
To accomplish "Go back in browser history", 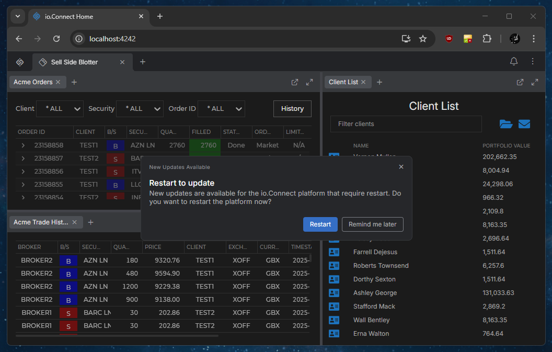I will (19, 39).
